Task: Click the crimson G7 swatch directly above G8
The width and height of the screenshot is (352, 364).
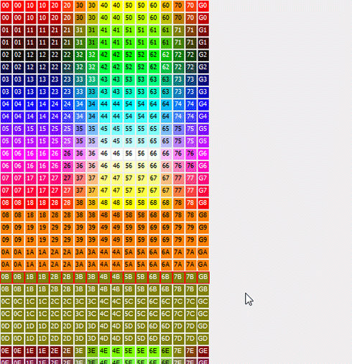Action: click(x=203, y=191)
